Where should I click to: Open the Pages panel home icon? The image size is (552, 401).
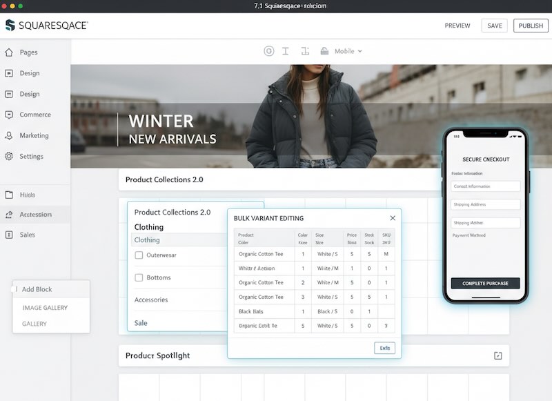pyautogui.click(x=9, y=52)
